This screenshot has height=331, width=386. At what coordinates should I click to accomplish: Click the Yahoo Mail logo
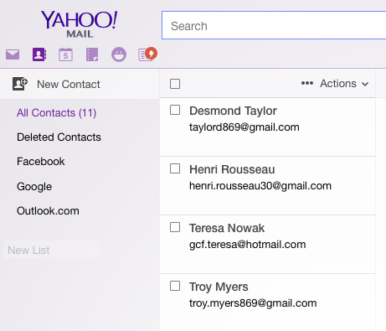click(80, 24)
